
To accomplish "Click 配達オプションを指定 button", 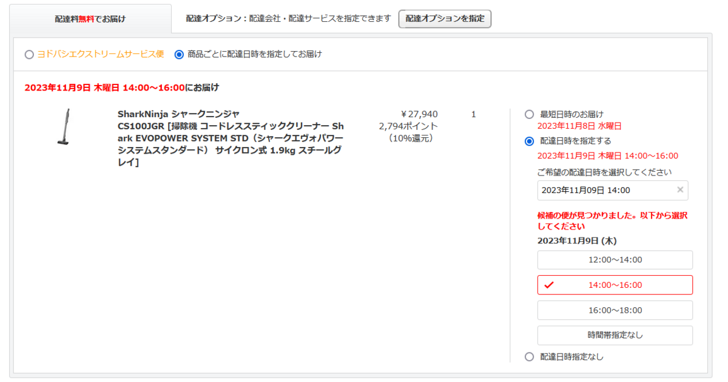I will pos(445,19).
